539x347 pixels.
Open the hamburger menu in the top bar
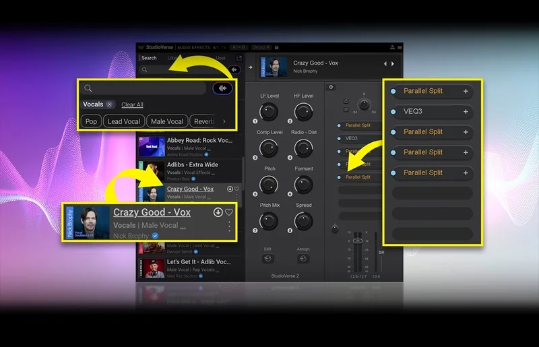[x=400, y=47]
